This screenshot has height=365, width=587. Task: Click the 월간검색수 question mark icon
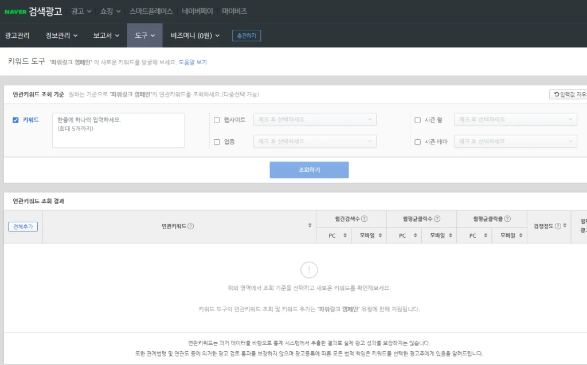point(365,218)
